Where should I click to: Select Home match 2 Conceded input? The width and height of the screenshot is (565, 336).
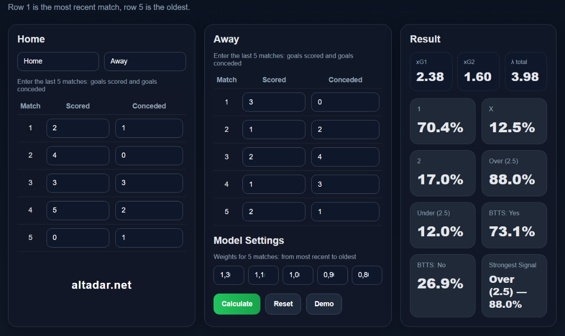(x=149, y=155)
